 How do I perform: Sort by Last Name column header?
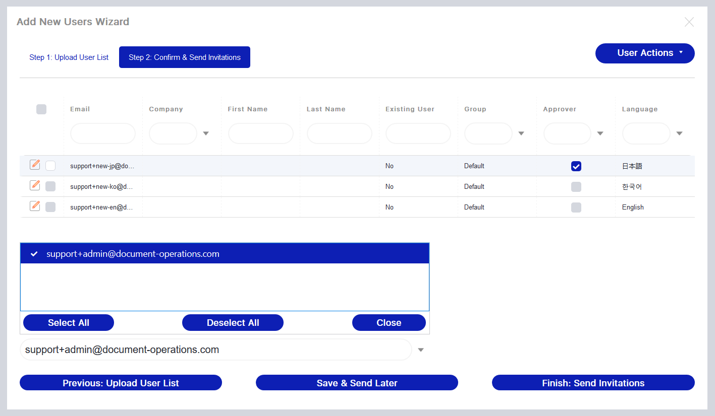[x=326, y=109]
